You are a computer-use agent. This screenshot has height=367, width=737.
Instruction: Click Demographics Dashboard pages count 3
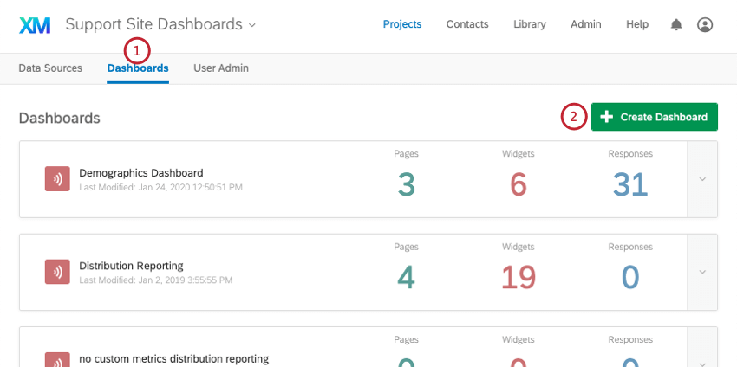point(406,184)
